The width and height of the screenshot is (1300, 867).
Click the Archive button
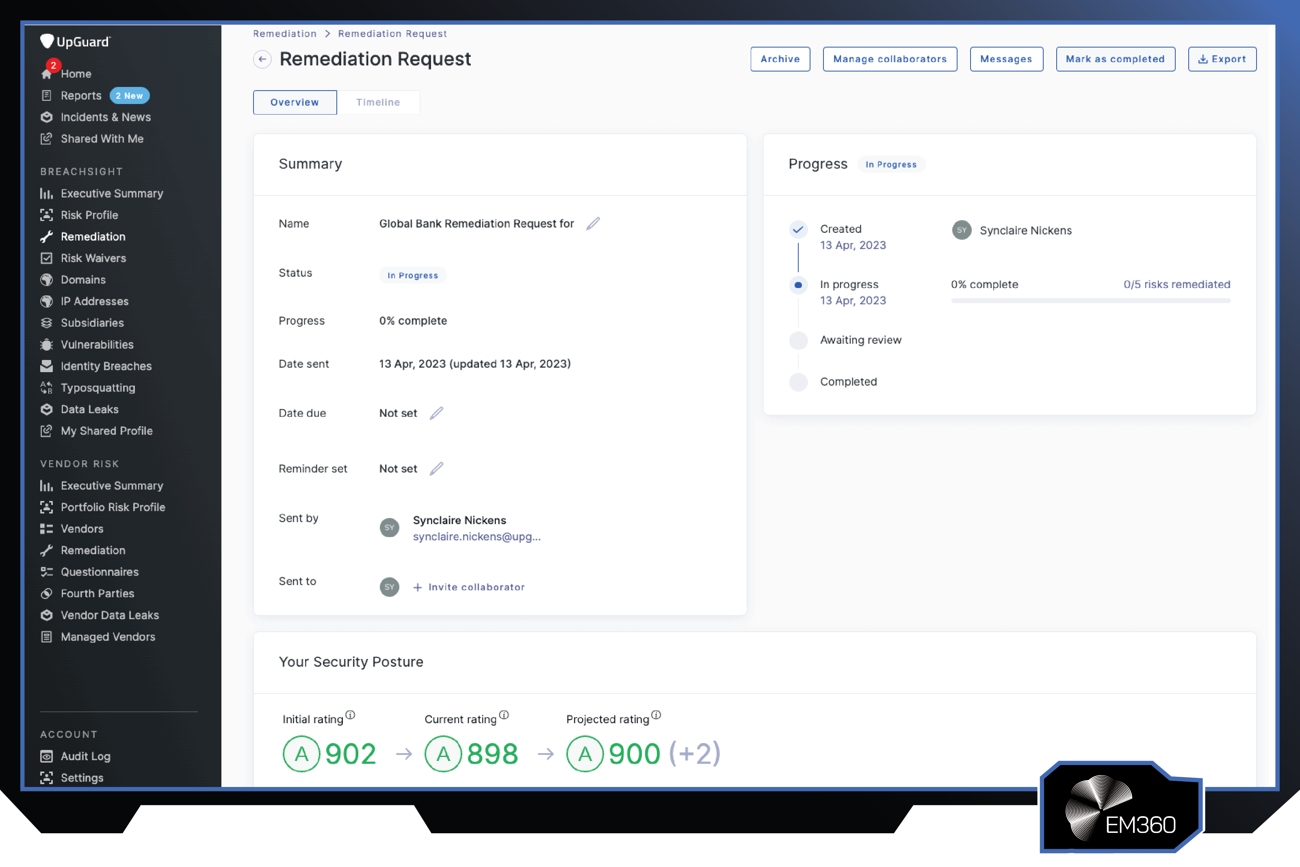(x=780, y=59)
